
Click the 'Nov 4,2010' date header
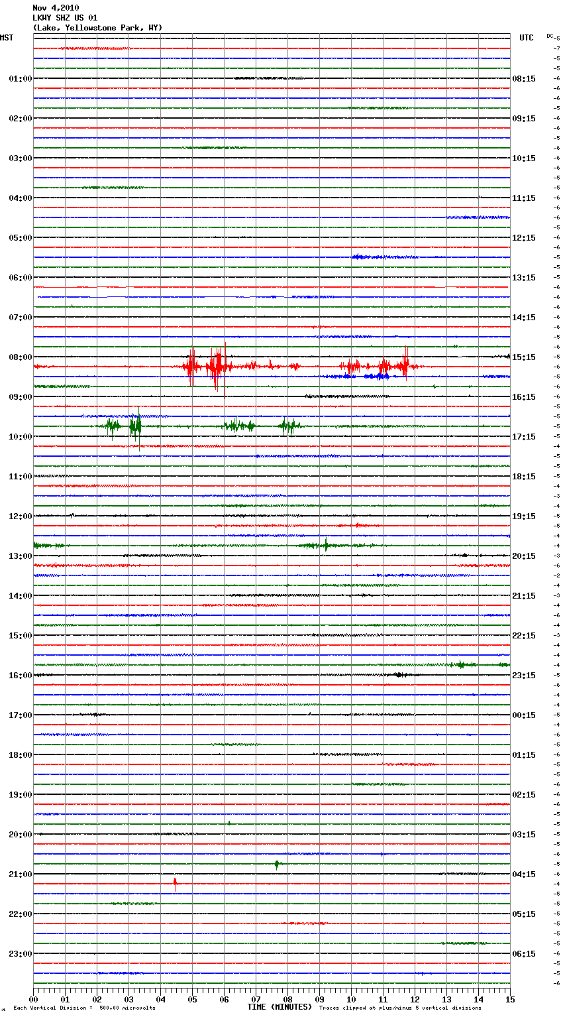click(56, 8)
